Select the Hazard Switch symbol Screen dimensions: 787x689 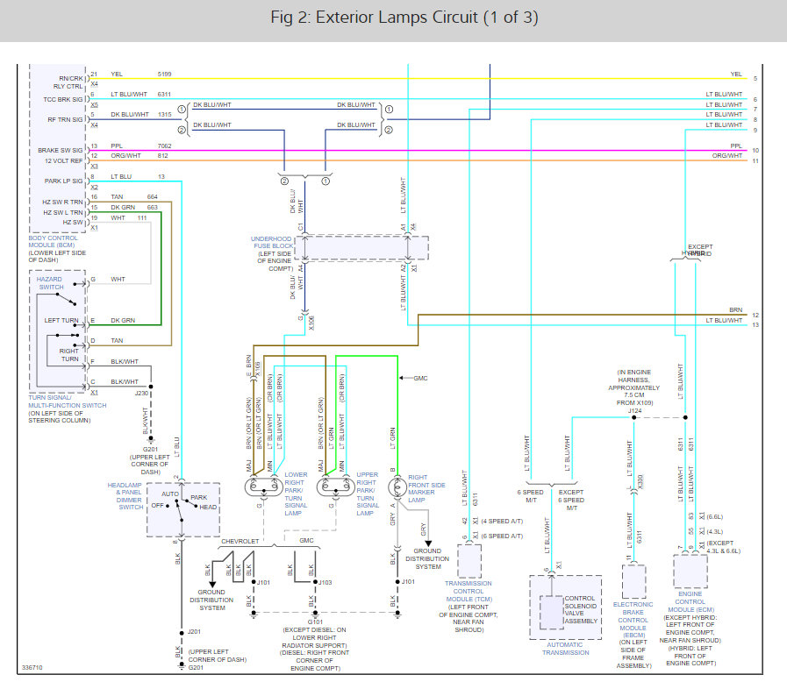(x=51, y=285)
